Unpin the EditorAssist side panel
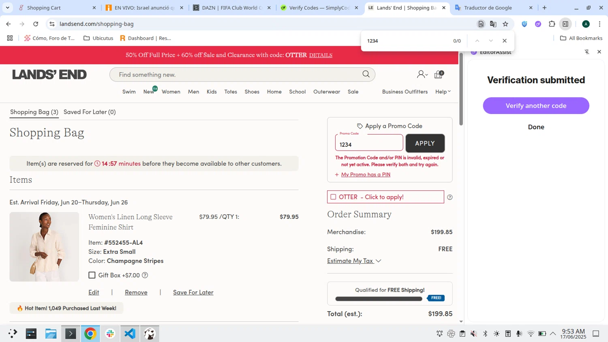Image resolution: width=608 pixels, height=342 pixels. click(x=587, y=52)
